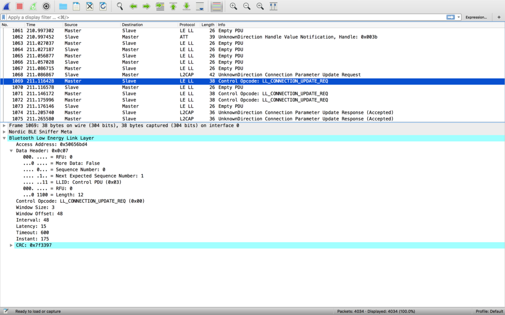Viewport: 505px width, 315px height.
Task: Select the Length: 12 field
Action: click(x=53, y=195)
